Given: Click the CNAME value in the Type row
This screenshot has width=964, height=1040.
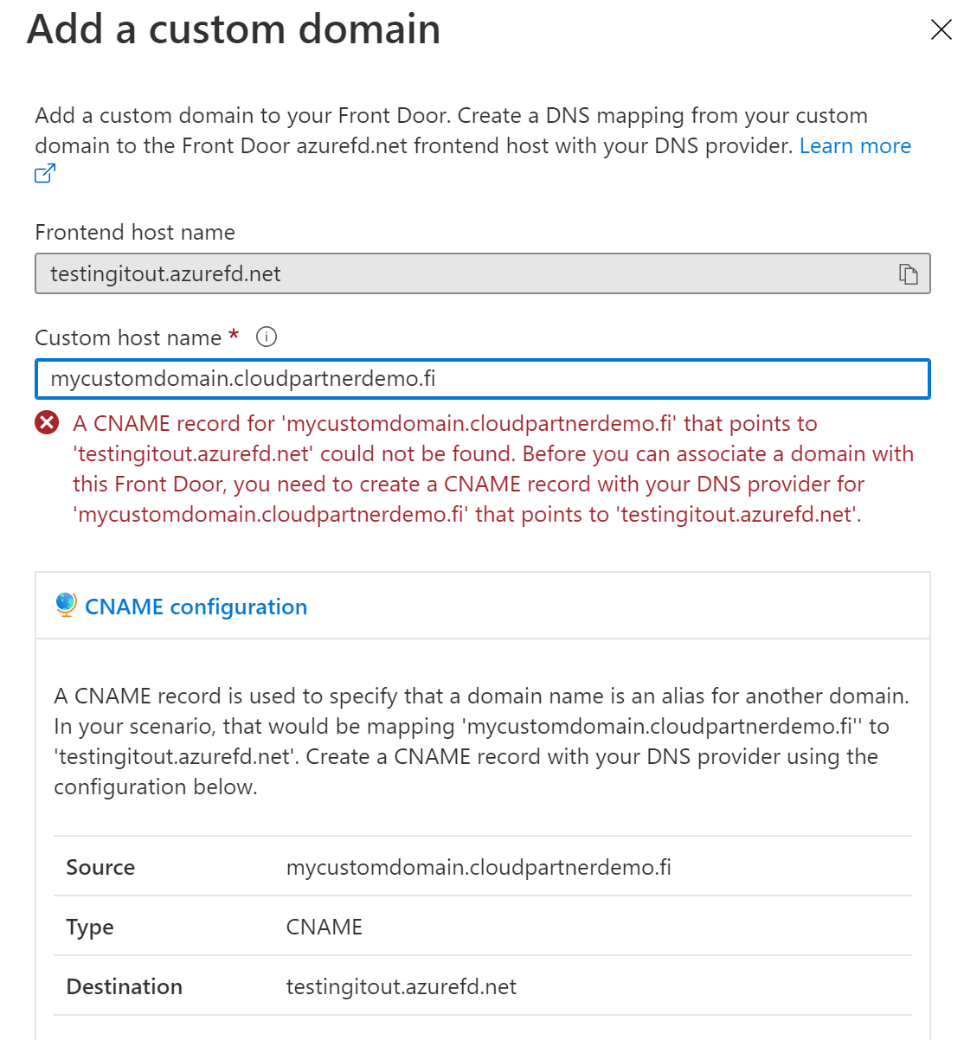Looking at the screenshot, I should click(x=324, y=927).
